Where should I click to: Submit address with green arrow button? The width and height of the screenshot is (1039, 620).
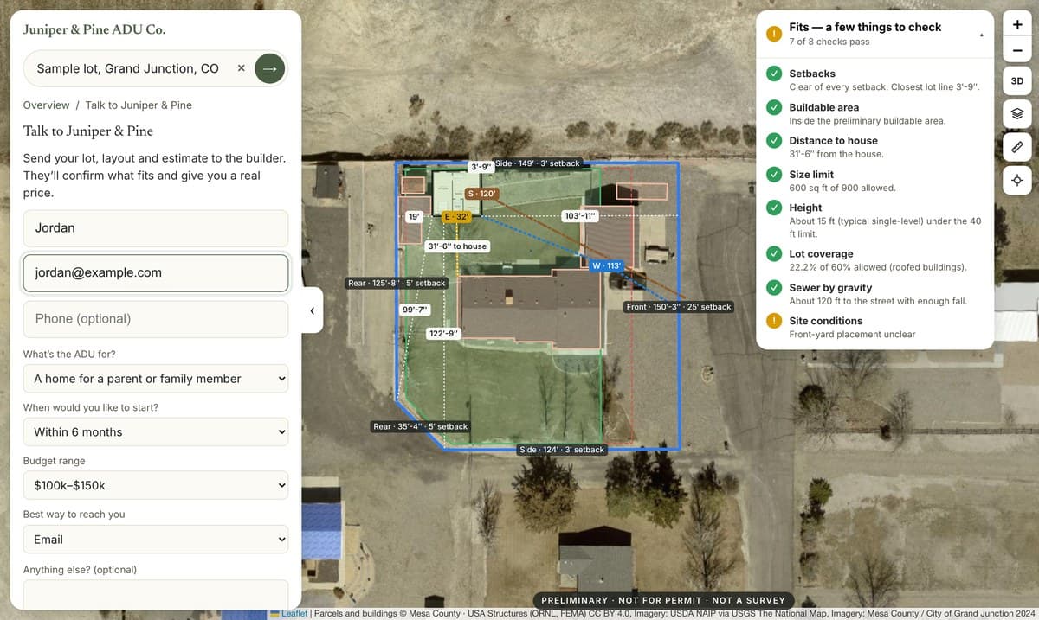click(x=270, y=68)
